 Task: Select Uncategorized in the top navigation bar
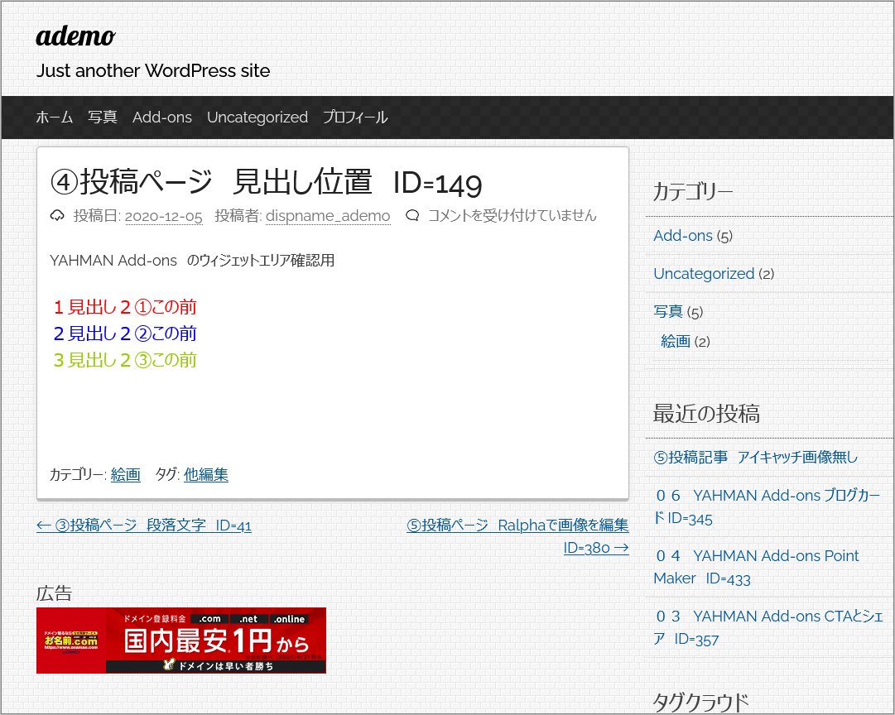[x=257, y=118]
